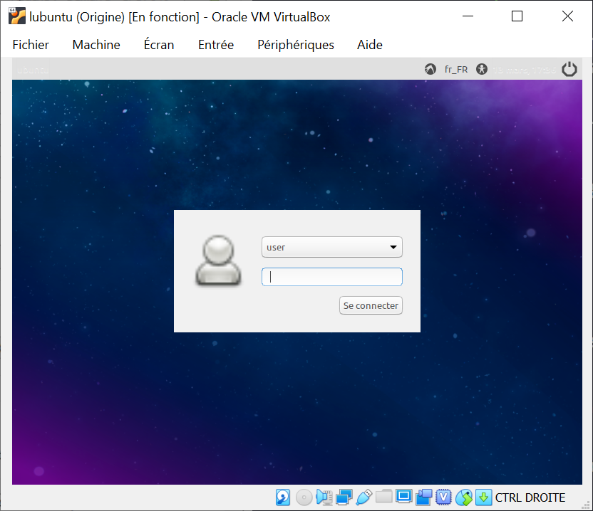The width and height of the screenshot is (593, 511).
Task: Open the audio settings status icon
Action: tap(324, 497)
